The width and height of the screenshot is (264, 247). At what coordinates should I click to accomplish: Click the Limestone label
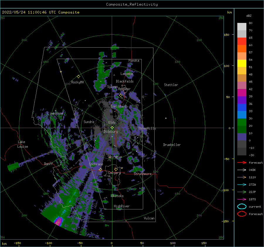(55, 113)
